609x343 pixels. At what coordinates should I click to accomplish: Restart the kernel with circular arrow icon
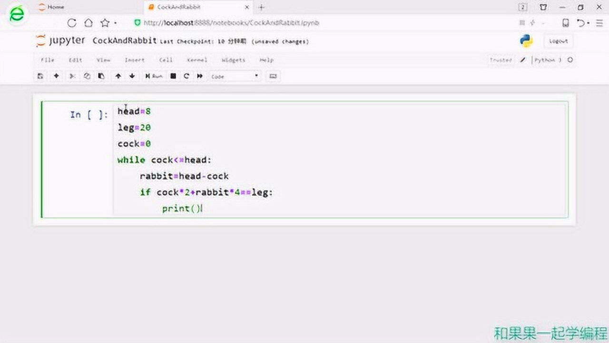tap(187, 76)
